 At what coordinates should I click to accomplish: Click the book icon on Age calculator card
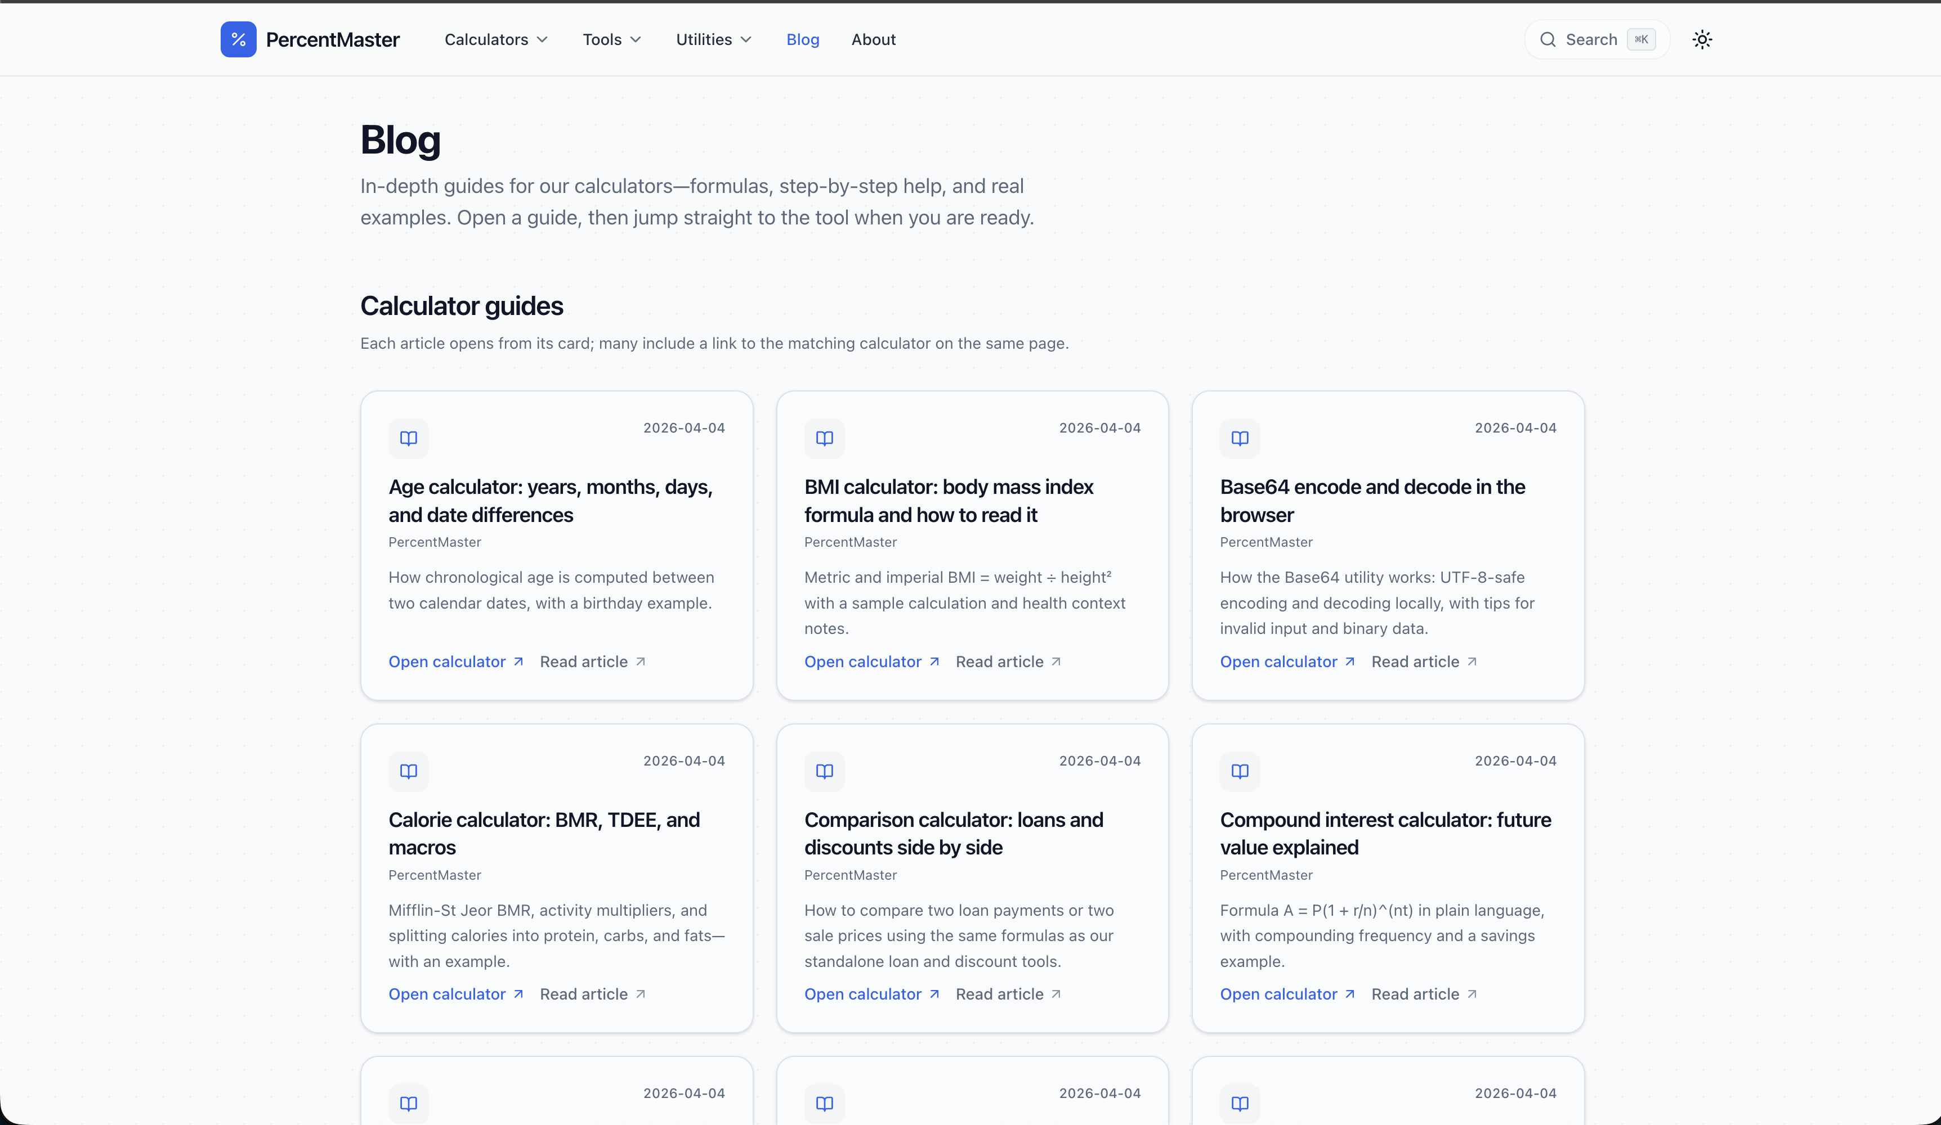coord(408,438)
